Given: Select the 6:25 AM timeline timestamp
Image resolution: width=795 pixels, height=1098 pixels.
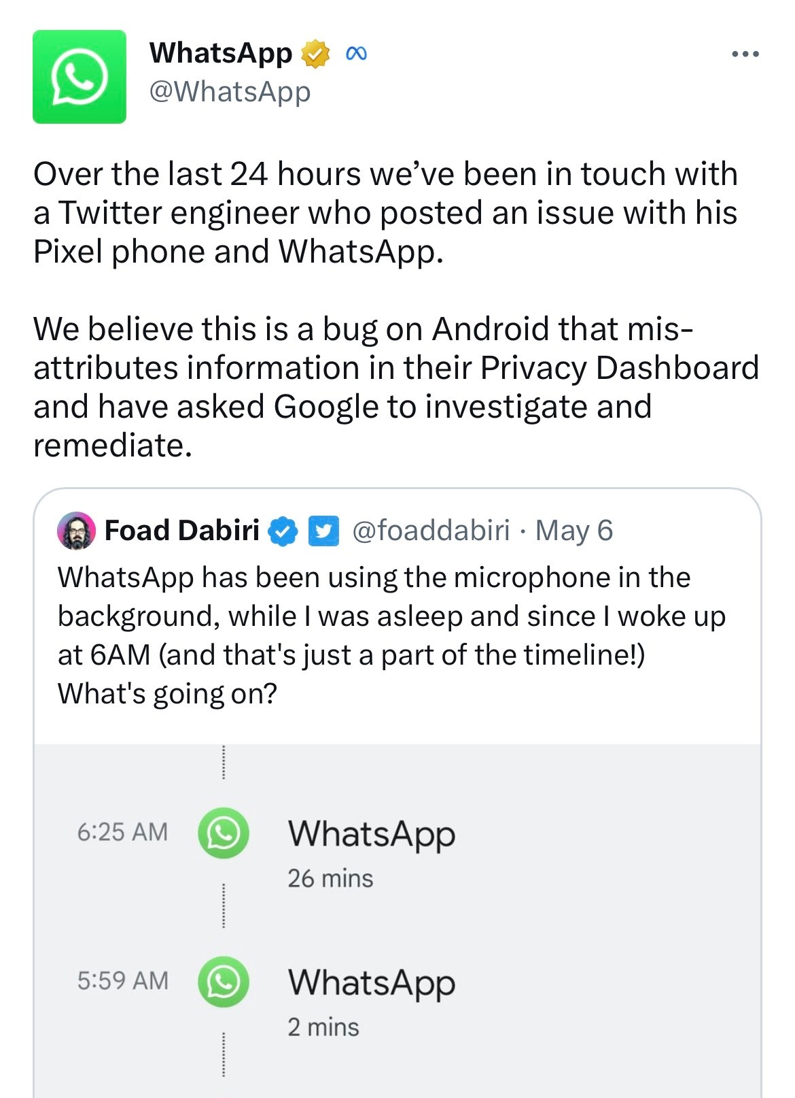Looking at the screenshot, I should click(122, 832).
